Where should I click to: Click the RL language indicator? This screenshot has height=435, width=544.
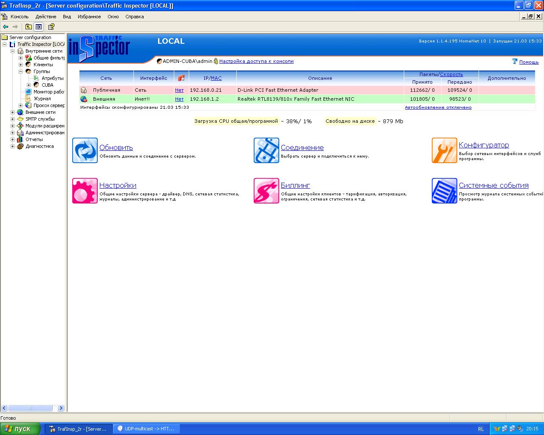(481, 429)
